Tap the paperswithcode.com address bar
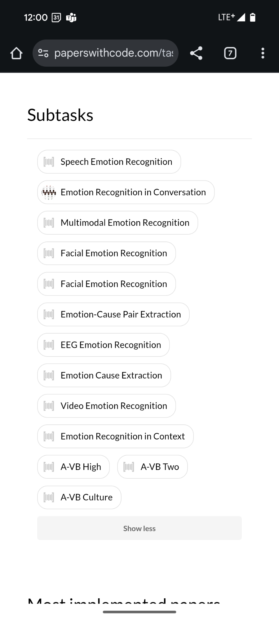 point(113,53)
